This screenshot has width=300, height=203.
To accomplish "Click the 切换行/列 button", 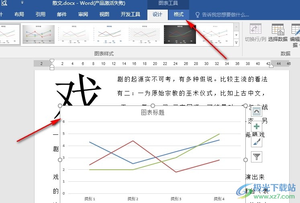I will click(x=255, y=32).
